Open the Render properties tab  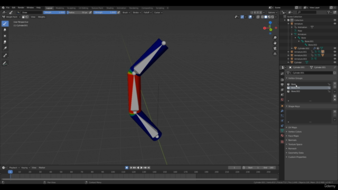point(282,80)
